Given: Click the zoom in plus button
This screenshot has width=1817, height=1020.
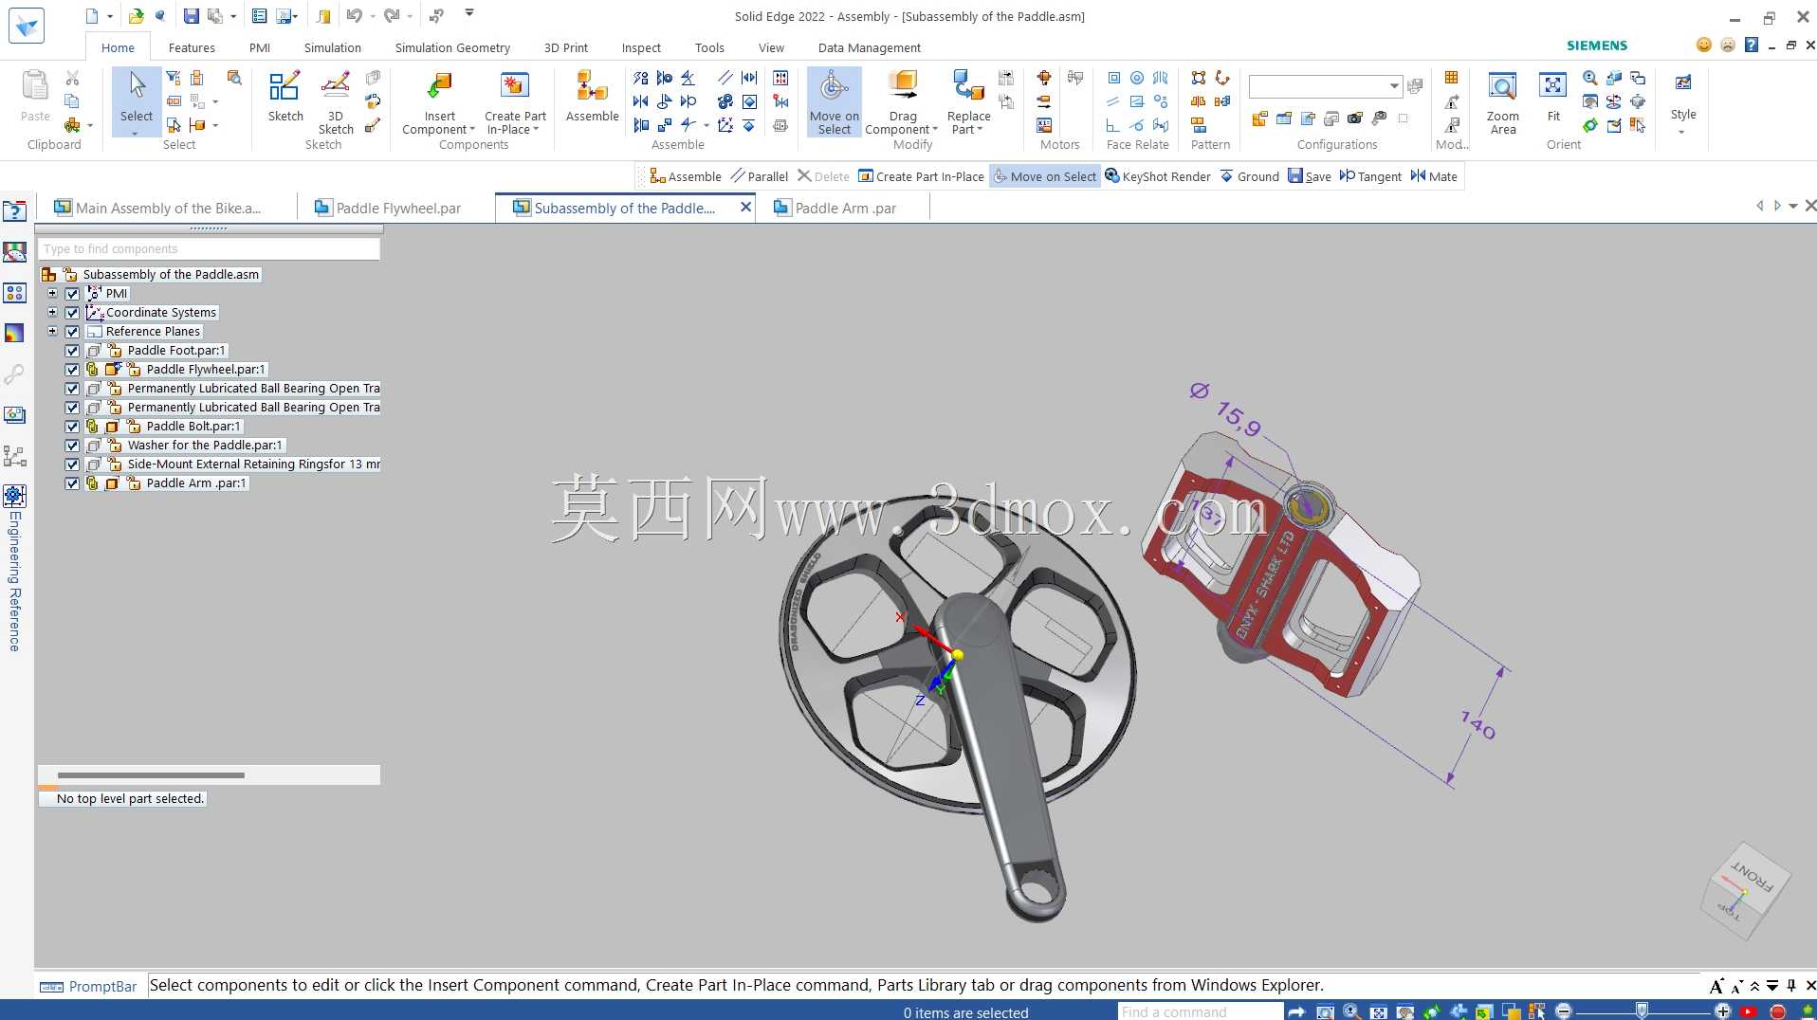Looking at the screenshot, I should [x=1723, y=1011].
